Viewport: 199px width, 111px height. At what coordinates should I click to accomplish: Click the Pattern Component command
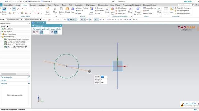click(x=183, y=14)
